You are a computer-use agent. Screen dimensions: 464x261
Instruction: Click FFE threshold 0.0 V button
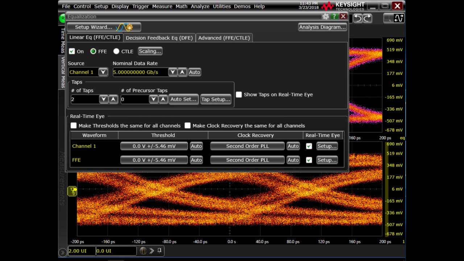click(154, 160)
